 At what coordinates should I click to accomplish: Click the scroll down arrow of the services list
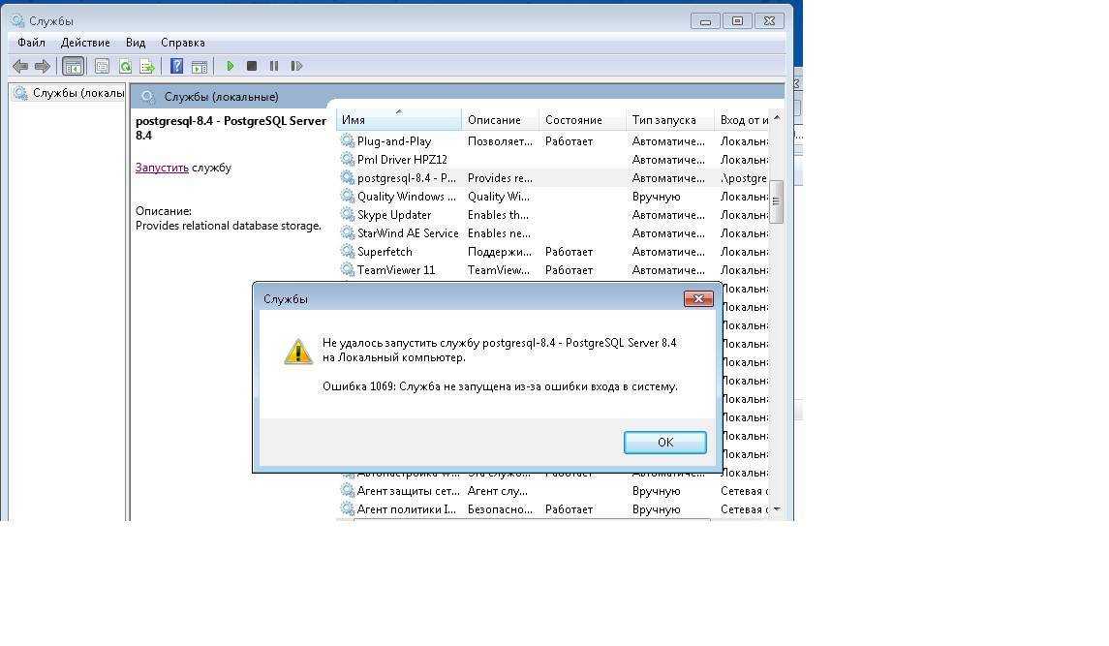pos(777,509)
